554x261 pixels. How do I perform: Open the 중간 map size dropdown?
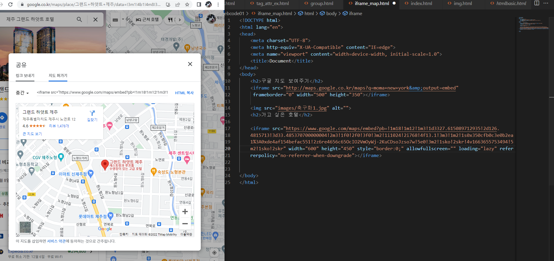coord(22,93)
